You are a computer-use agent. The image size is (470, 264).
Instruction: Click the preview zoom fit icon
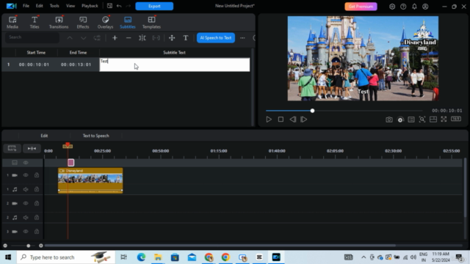(x=422, y=120)
